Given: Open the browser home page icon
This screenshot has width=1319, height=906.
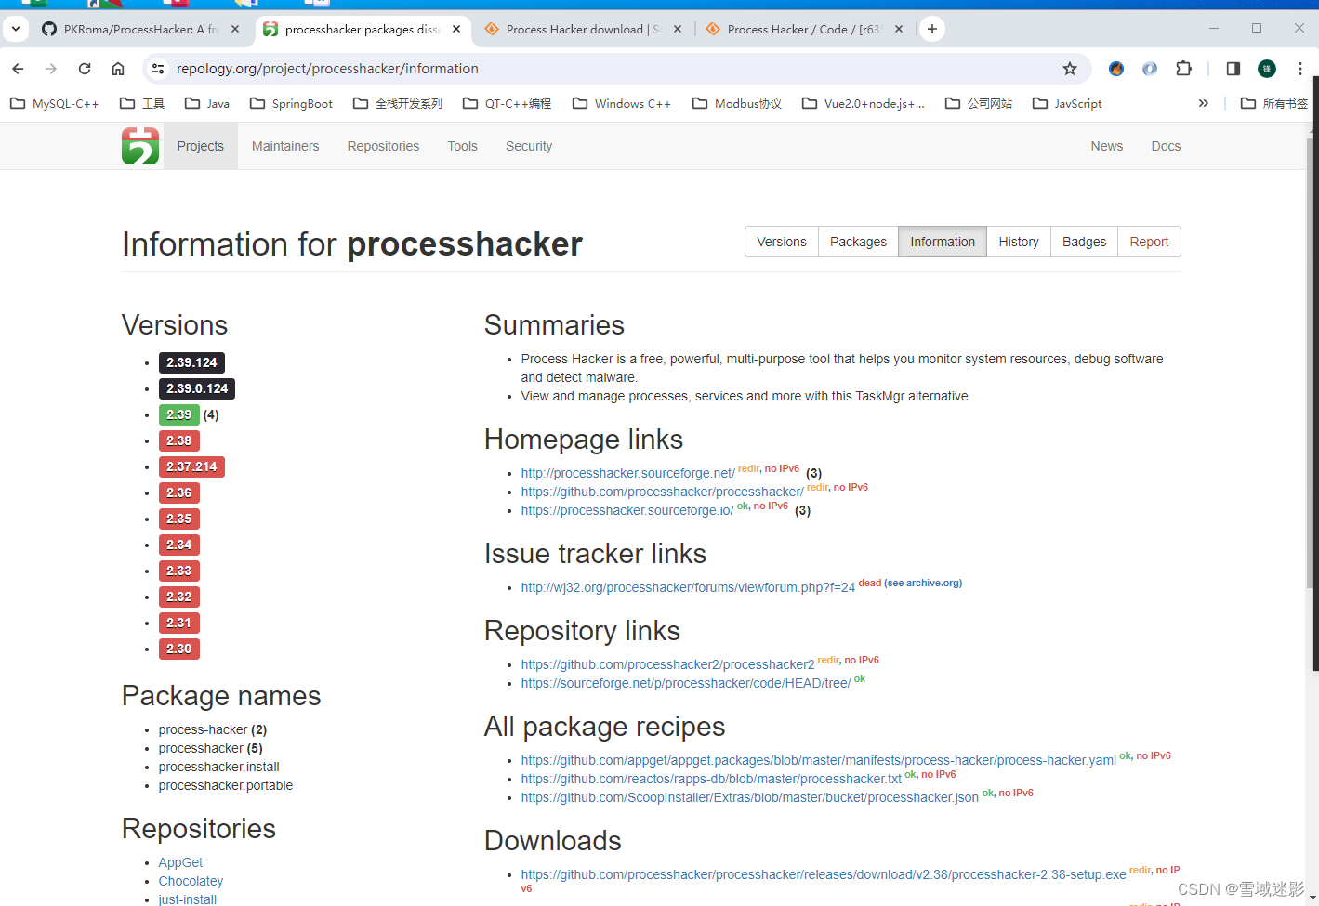Looking at the screenshot, I should tap(119, 68).
